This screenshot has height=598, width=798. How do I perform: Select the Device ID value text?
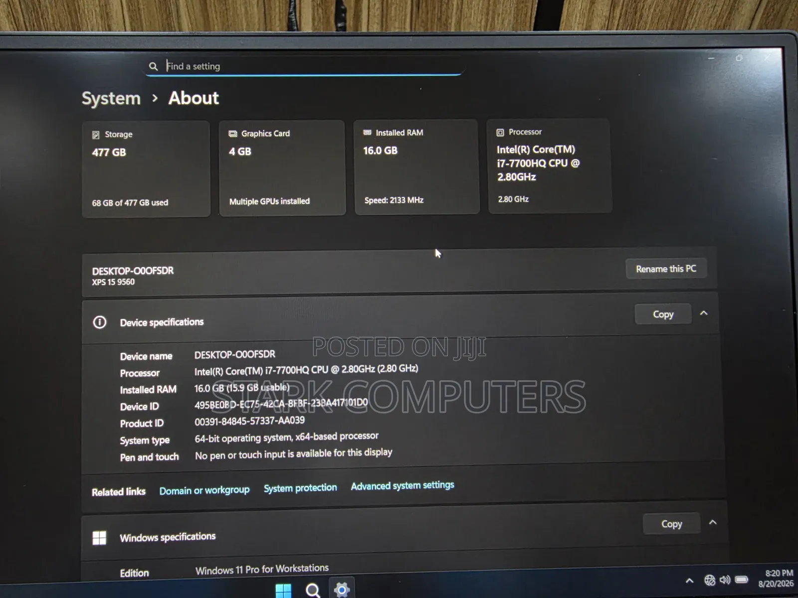click(x=281, y=404)
